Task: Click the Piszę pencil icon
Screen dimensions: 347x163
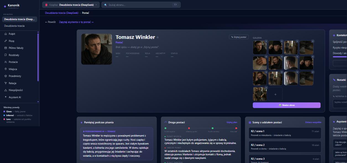Action: 6,41
